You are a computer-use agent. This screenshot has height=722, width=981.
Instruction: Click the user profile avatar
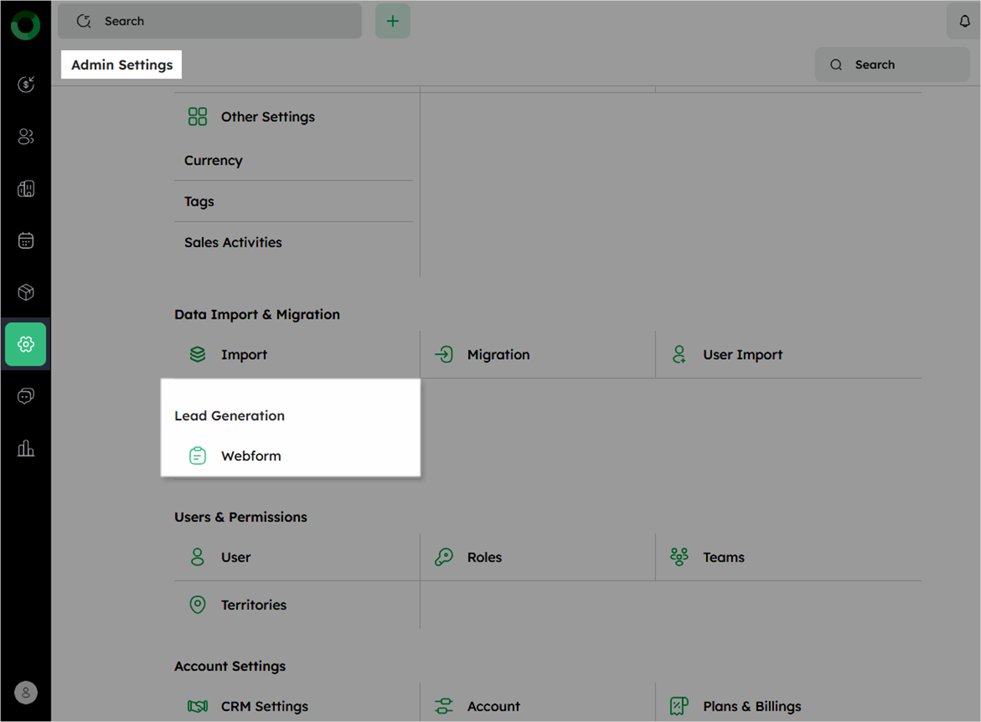[26, 692]
